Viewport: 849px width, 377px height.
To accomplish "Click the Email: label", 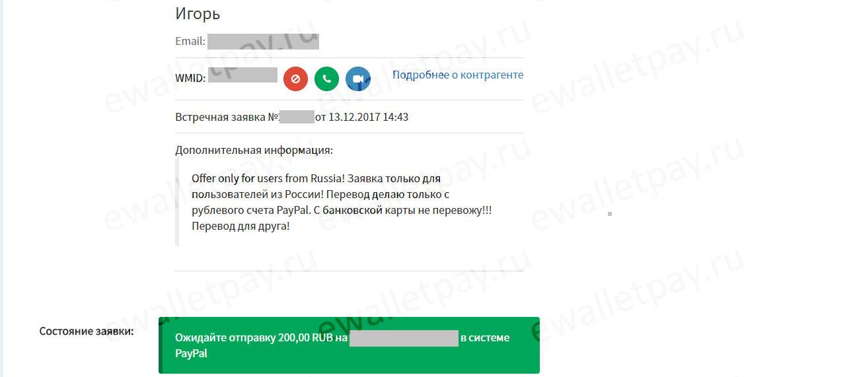I will click(190, 41).
